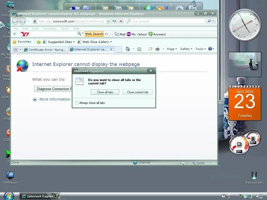Image resolution: width=267 pixels, height=200 pixels.
Task: Click the April 23 calendar gadget
Action: pos(245,103)
